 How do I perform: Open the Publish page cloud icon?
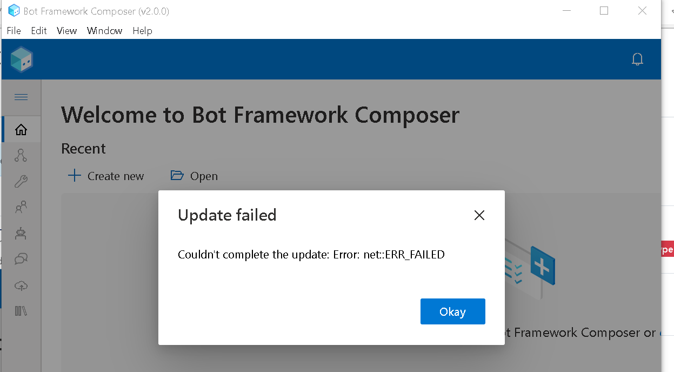coord(21,285)
